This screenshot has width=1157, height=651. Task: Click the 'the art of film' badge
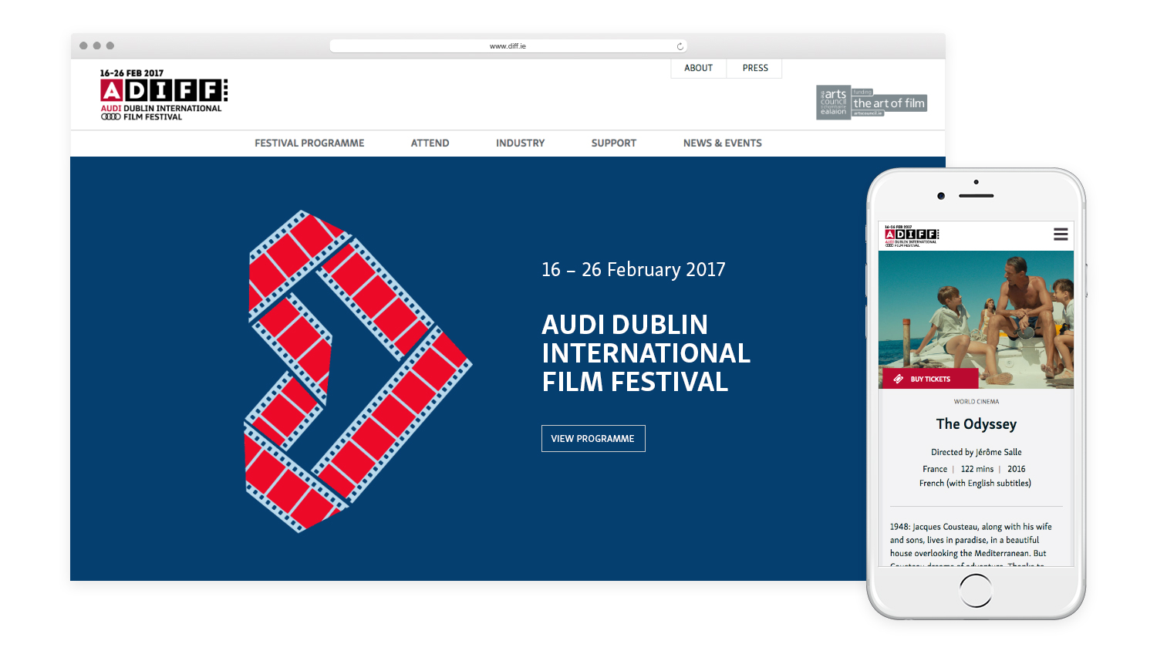tap(889, 103)
